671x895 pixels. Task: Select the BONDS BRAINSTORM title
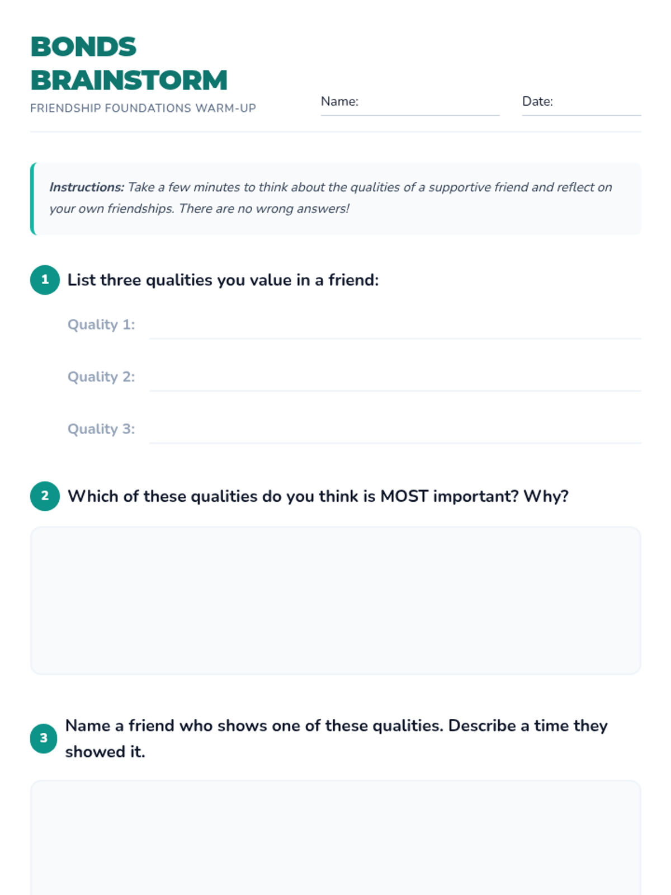tap(129, 63)
